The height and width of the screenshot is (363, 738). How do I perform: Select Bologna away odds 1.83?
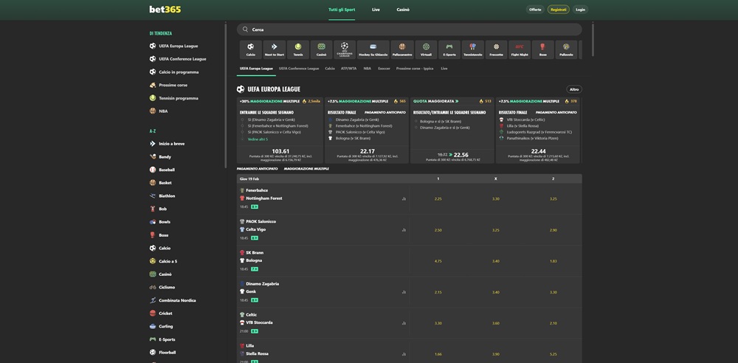553,261
